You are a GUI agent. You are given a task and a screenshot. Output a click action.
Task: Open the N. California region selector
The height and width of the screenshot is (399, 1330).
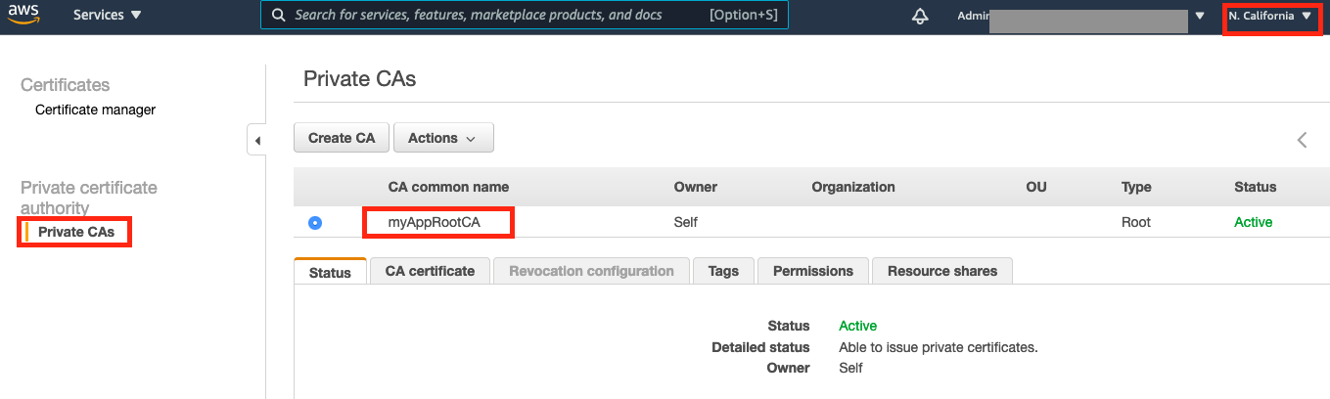tap(1269, 17)
